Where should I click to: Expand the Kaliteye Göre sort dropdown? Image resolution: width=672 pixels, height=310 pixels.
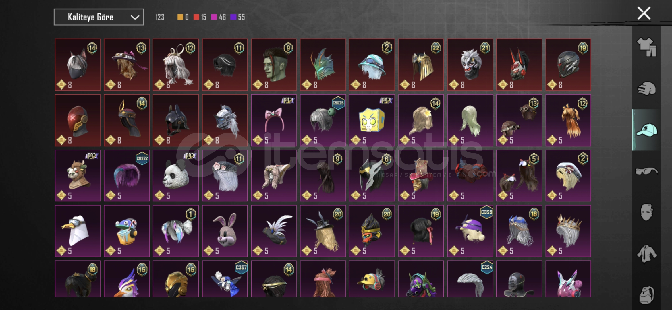[99, 17]
